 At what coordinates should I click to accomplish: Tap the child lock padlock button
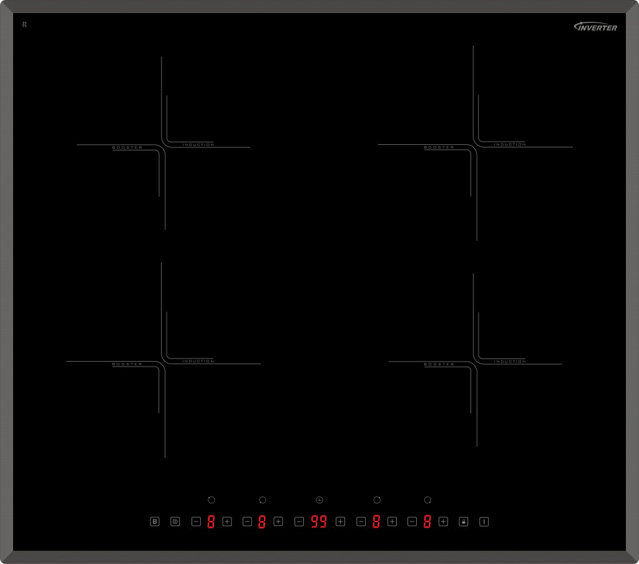tap(463, 522)
